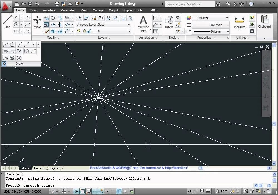The image size is (278, 195).
Task: Click the Undo button
Action: (37, 4)
